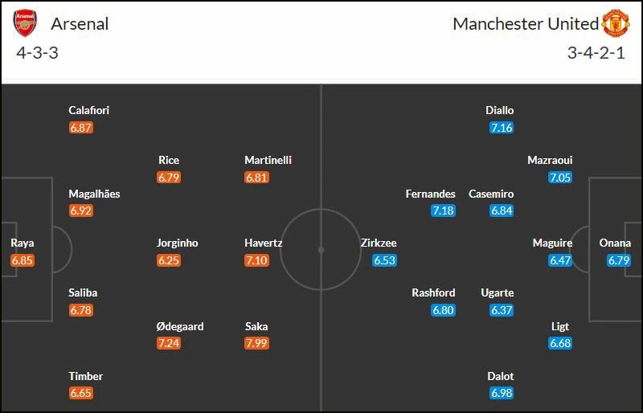This screenshot has width=643, height=413.
Task: Click Havertz's 7.10 rating badge
Action: coord(256,260)
